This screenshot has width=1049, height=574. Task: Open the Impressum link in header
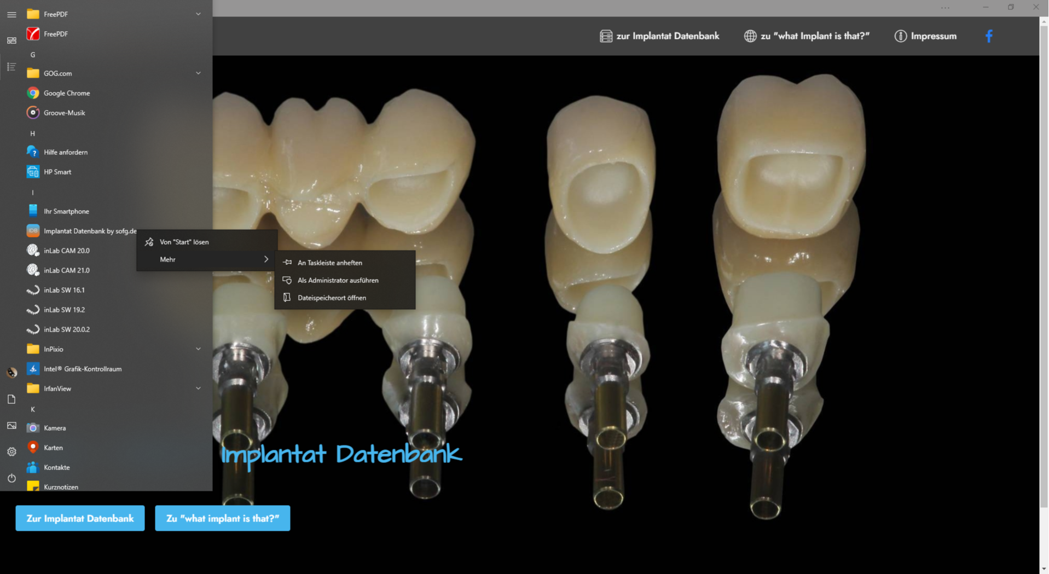coord(925,36)
